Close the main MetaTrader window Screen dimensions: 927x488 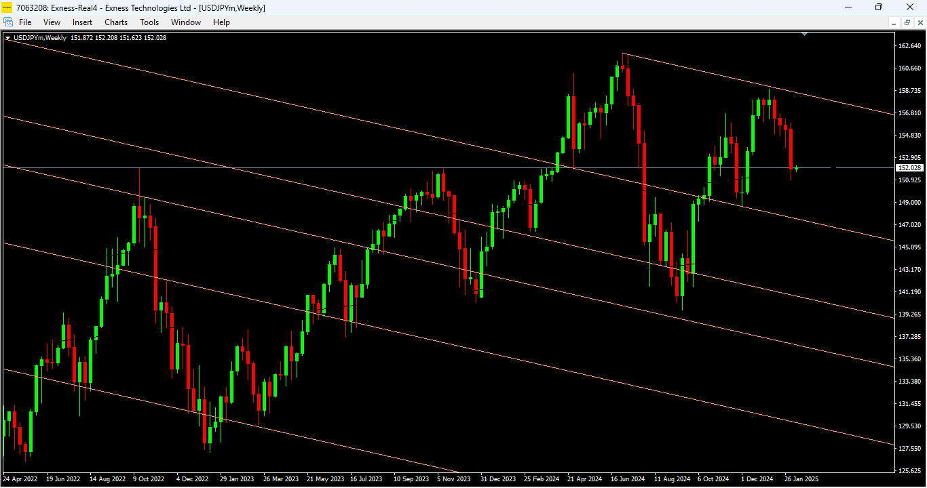[911, 7]
